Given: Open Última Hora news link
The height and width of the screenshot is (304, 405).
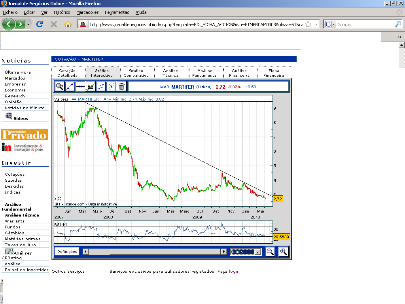Looking at the screenshot, I should [18, 72].
